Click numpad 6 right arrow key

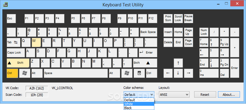224,53
